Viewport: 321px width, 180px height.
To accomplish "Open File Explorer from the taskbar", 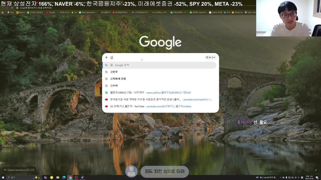I will [x=58, y=177].
